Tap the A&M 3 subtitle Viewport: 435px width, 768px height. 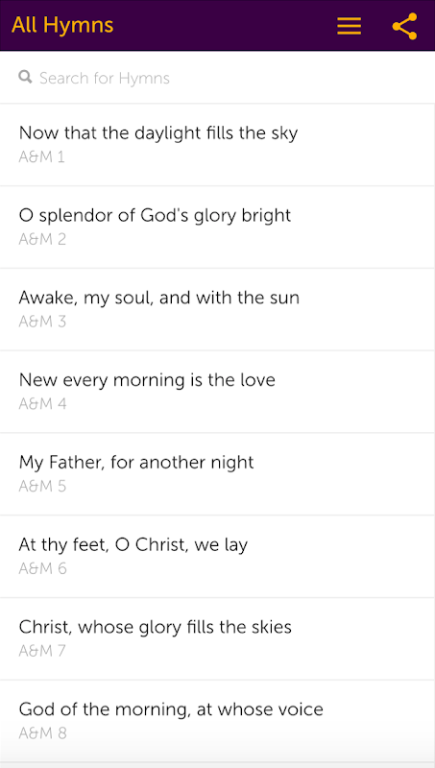(x=42, y=322)
